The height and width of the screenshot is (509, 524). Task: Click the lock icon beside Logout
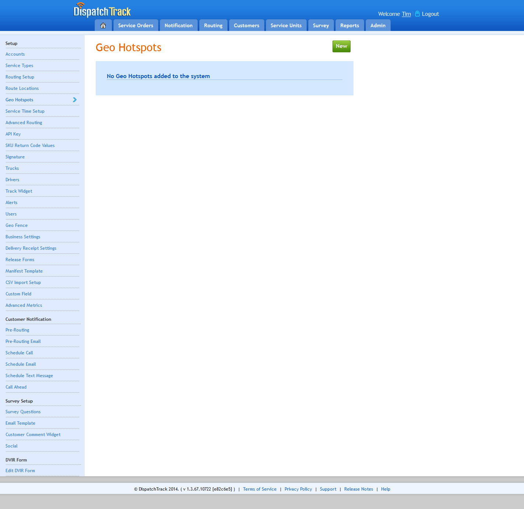417,14
